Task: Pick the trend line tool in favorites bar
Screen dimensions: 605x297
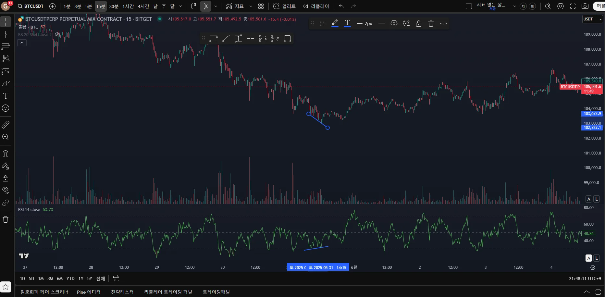Action: tap(226, 39)
